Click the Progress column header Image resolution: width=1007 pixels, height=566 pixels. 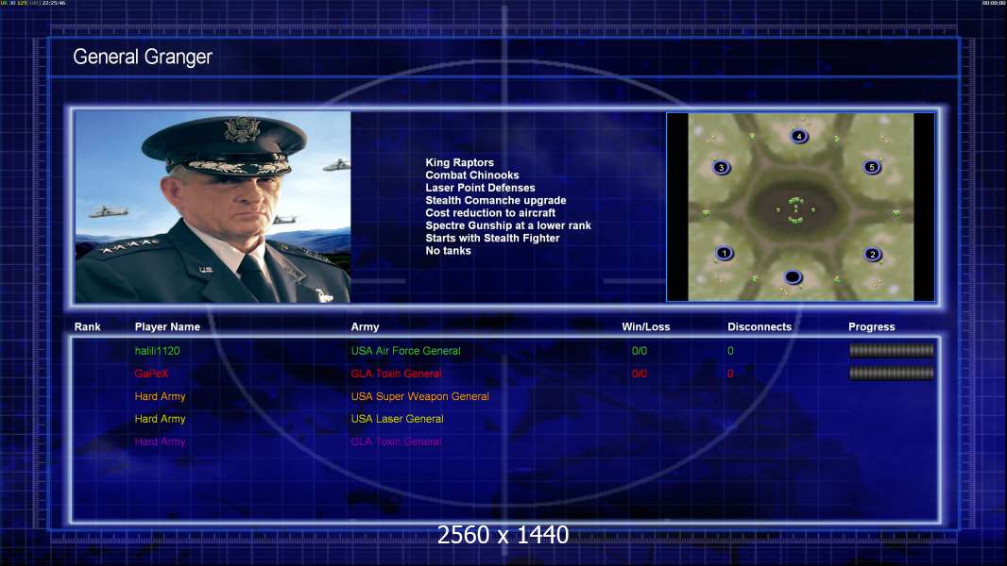(x=872, y=327)
